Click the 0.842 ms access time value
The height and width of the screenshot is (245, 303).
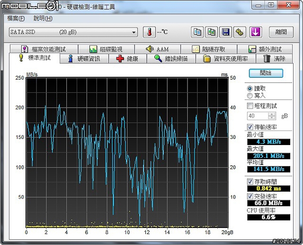coord(268,188)
